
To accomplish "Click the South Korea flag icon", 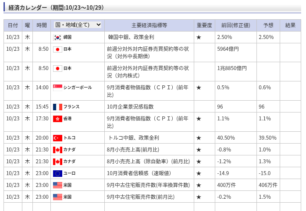I will pyautogui.click(x=57, y=37).
